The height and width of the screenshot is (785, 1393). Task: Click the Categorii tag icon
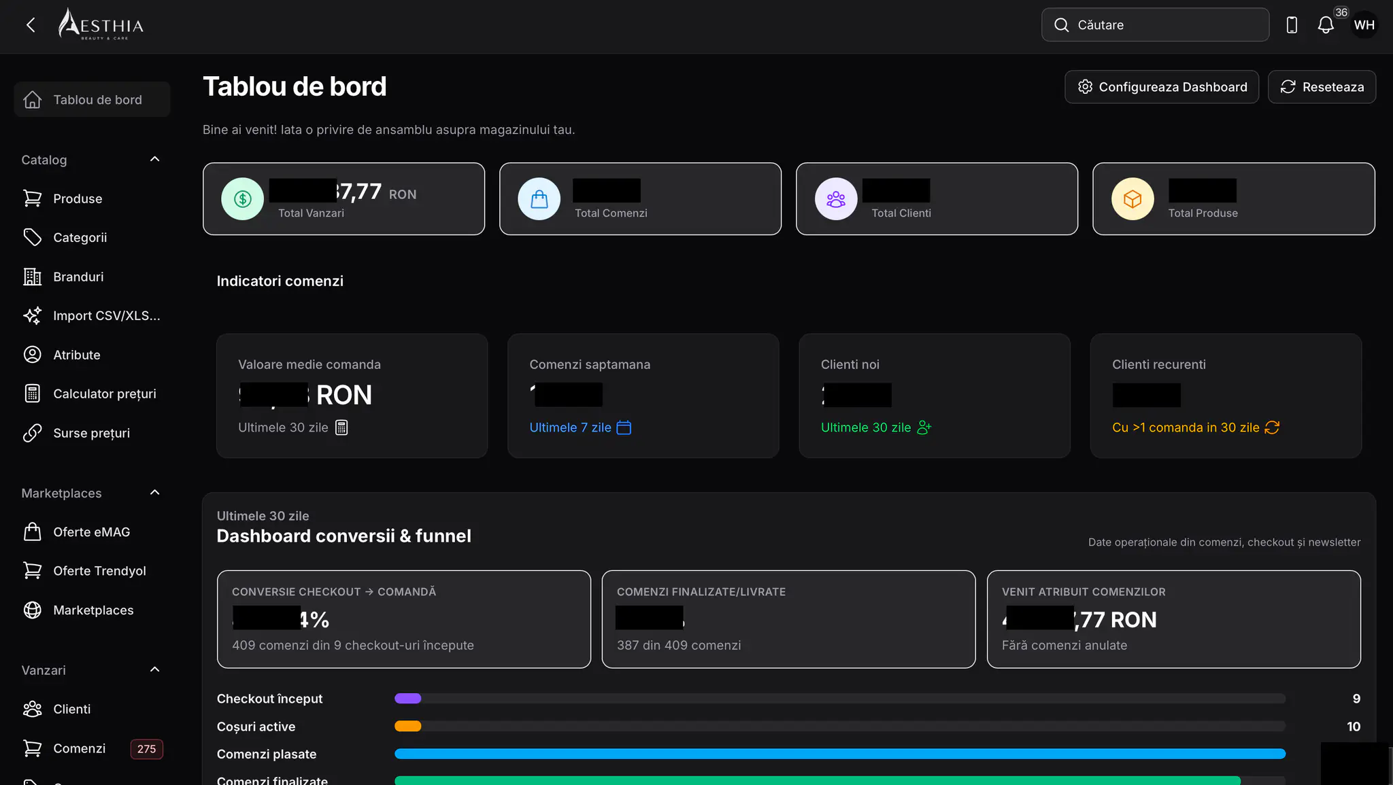(32, 237)
